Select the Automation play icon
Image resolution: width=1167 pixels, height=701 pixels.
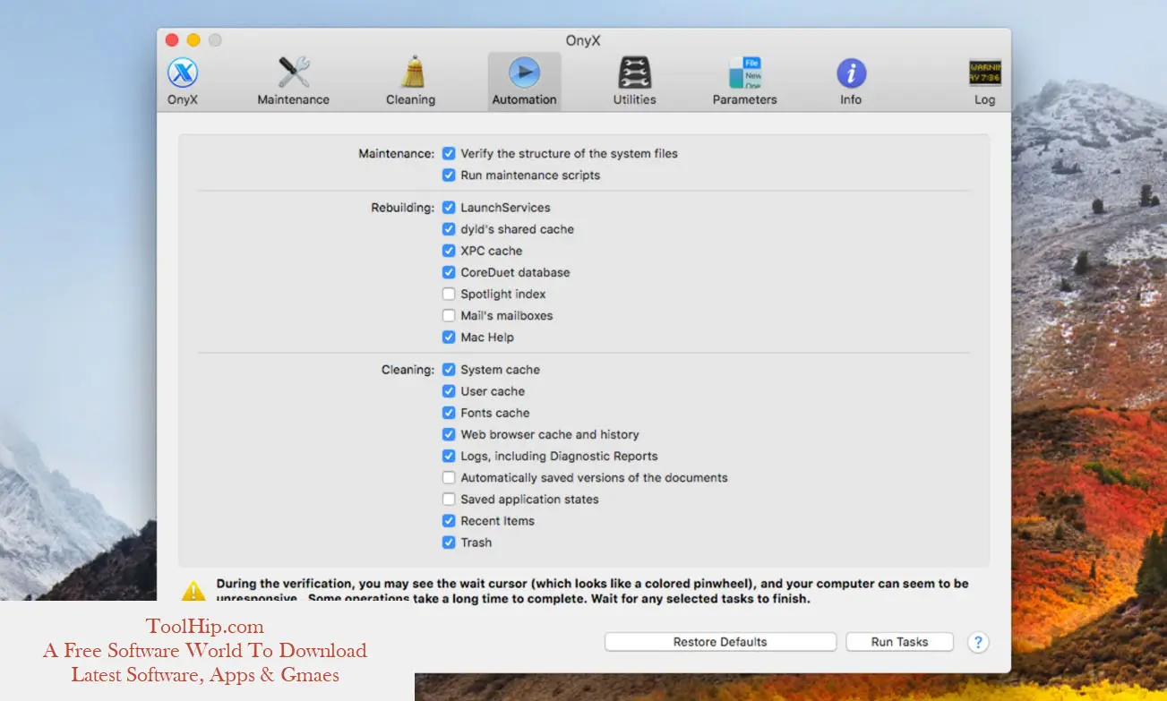[x=524, y=73]
